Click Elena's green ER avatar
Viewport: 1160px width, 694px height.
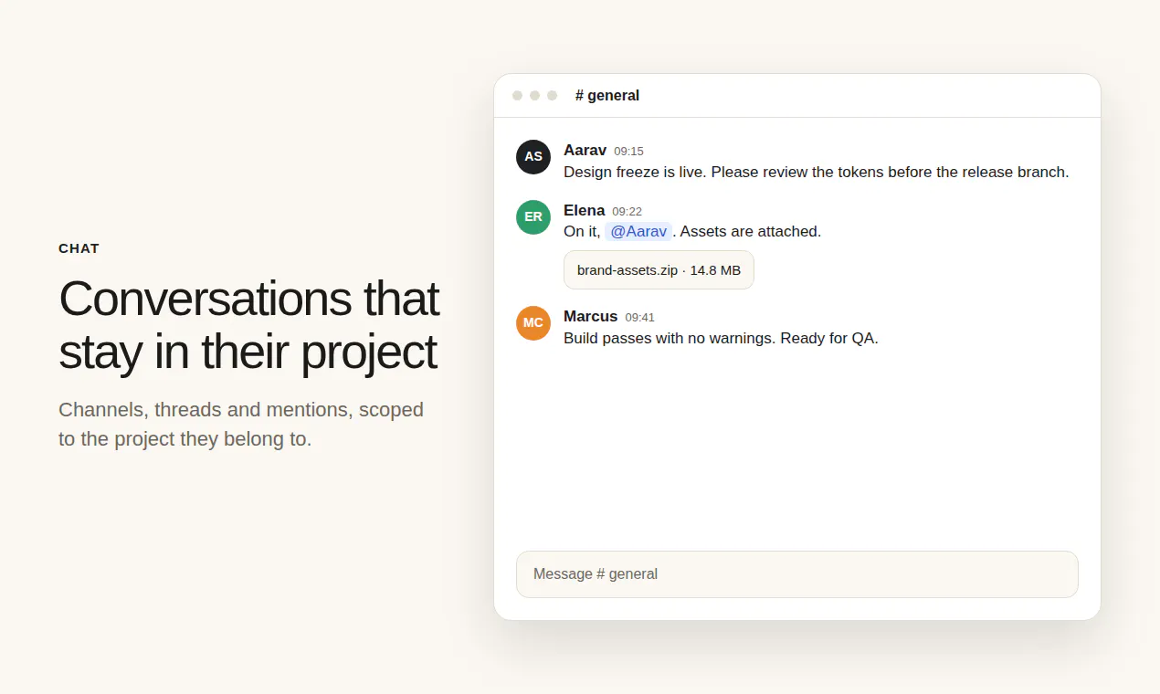533,217
